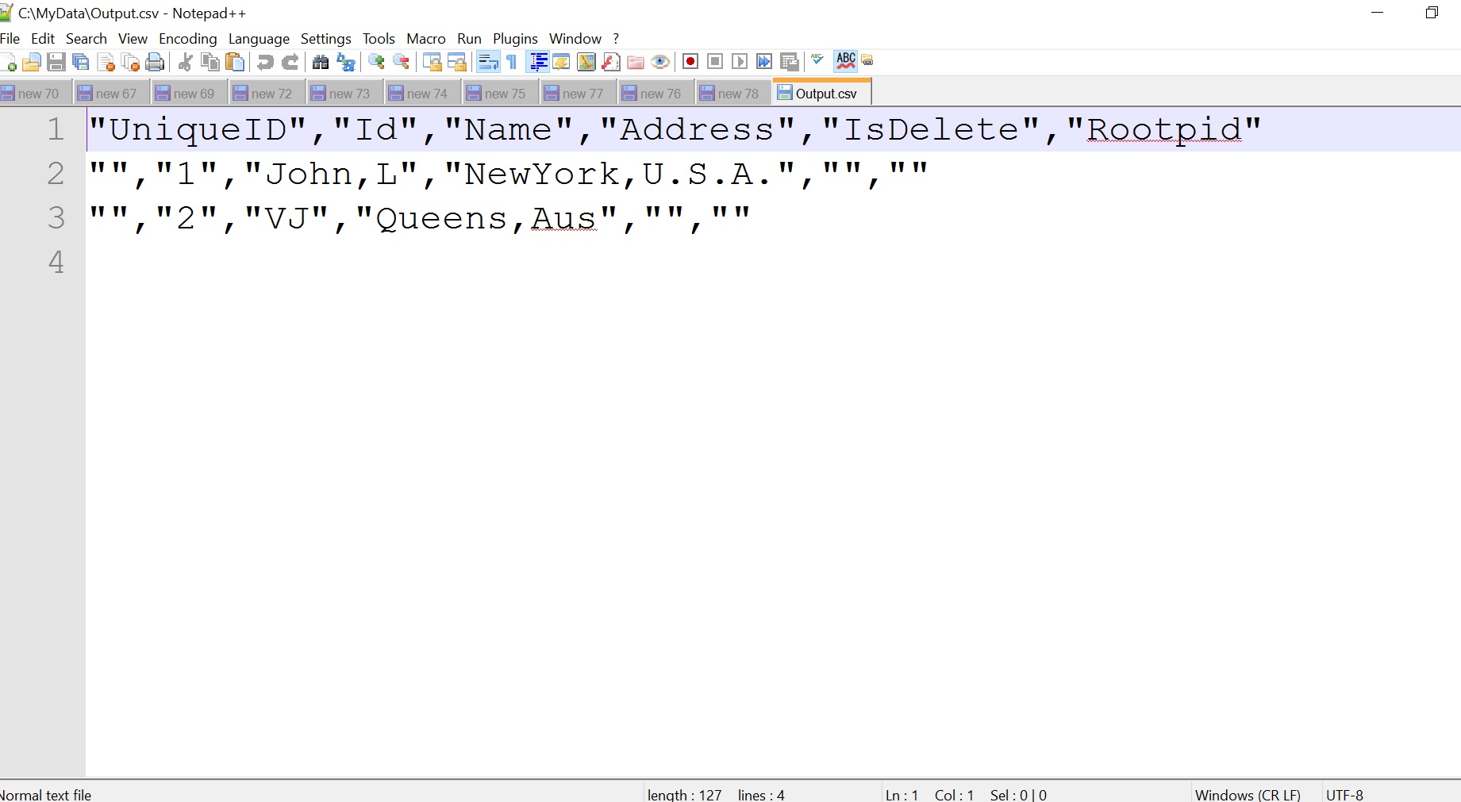Create a new file
Image resolution: width=1461 pixels, height=802 pixels.
(10, 62)
